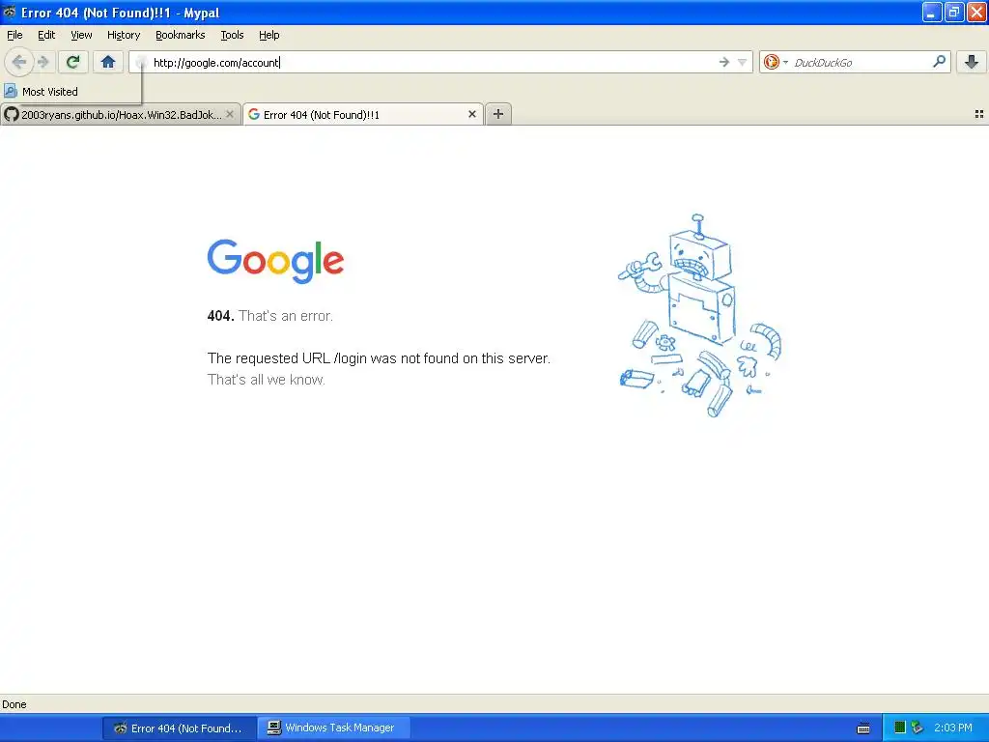Viewport: 989px width, 742px height.
Task: Open the History menu
Action: [124, 35]
